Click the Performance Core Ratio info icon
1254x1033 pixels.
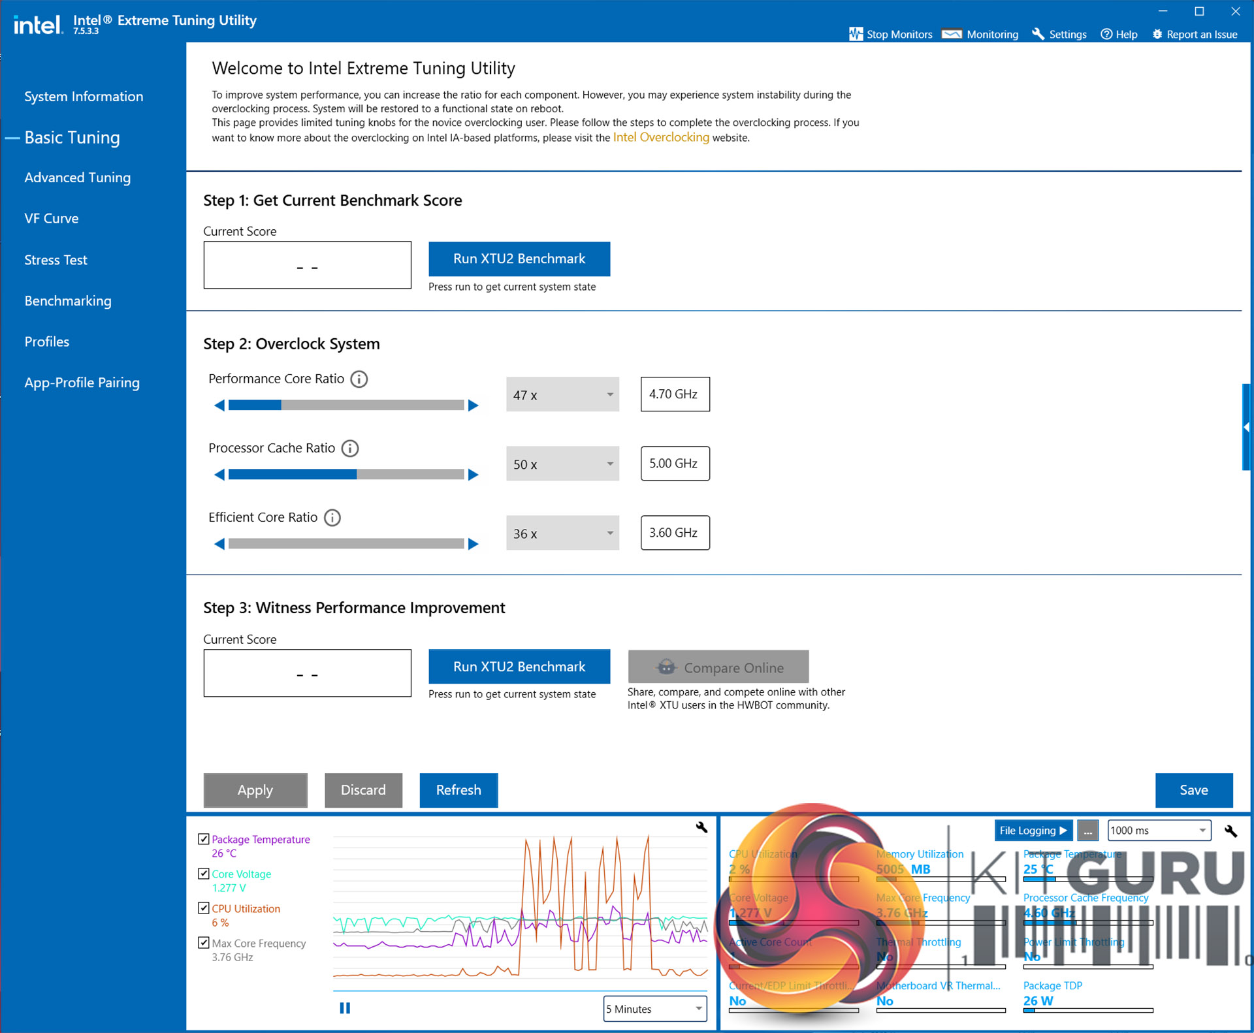359,379
